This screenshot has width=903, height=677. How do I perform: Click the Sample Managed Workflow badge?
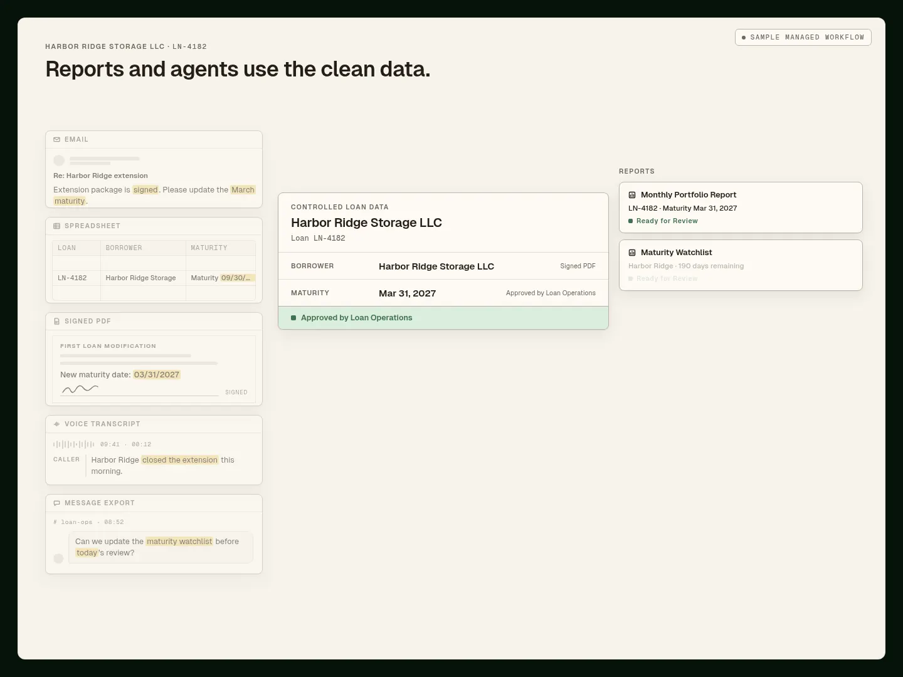click(x=803, y=37)
